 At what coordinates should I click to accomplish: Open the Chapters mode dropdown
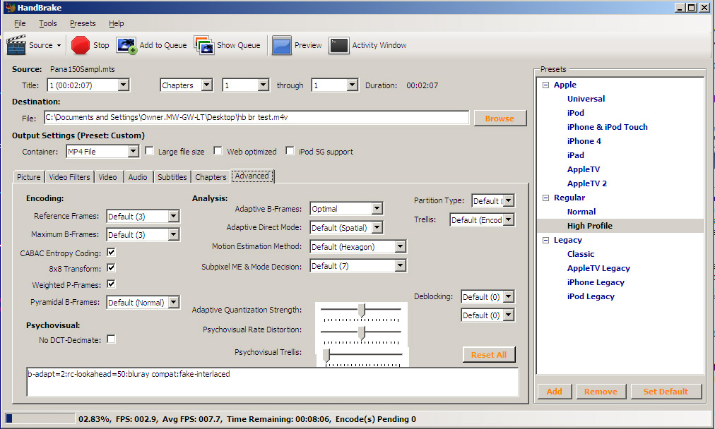tap(187, 85)
